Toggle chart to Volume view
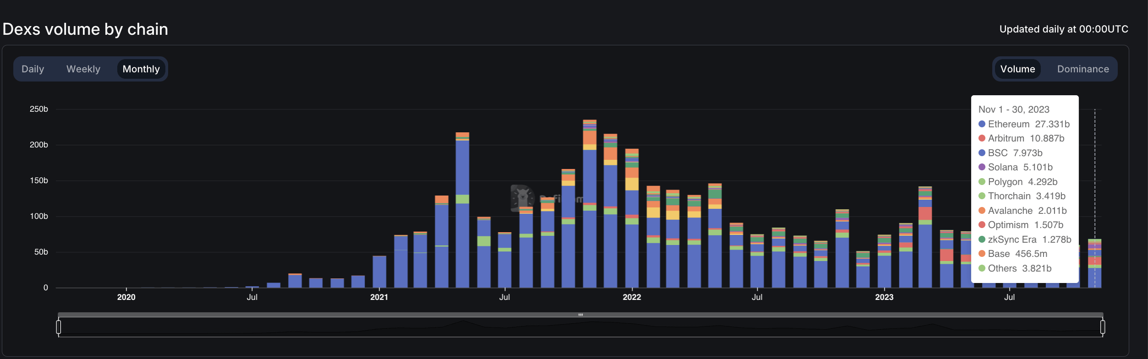The image size is (1148, 359). pos(1017,69)
